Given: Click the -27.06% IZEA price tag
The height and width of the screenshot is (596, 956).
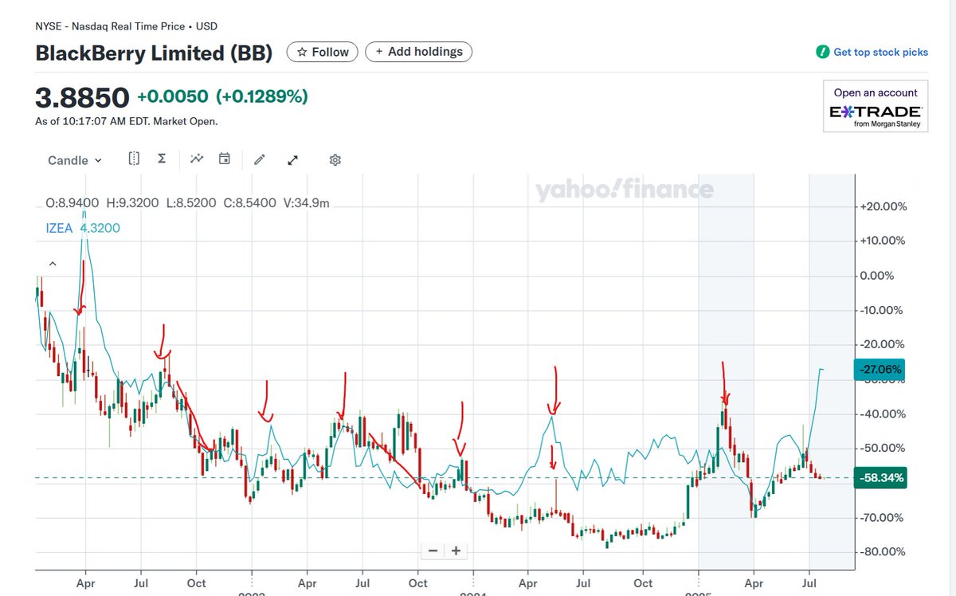Looking at the screenshot, I should click(x=880, y=370).
